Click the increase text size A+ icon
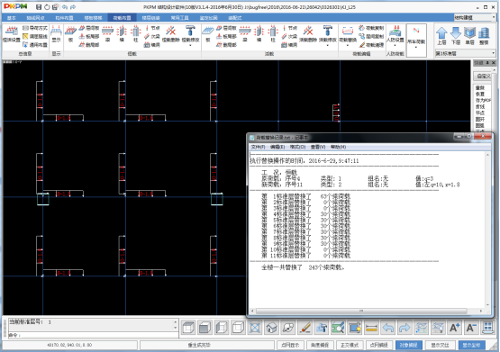This screenshot has height=352, width=500. (x=454, y=328)
